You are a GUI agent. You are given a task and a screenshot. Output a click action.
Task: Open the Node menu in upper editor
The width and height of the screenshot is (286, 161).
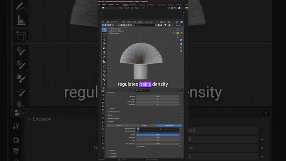137,8
